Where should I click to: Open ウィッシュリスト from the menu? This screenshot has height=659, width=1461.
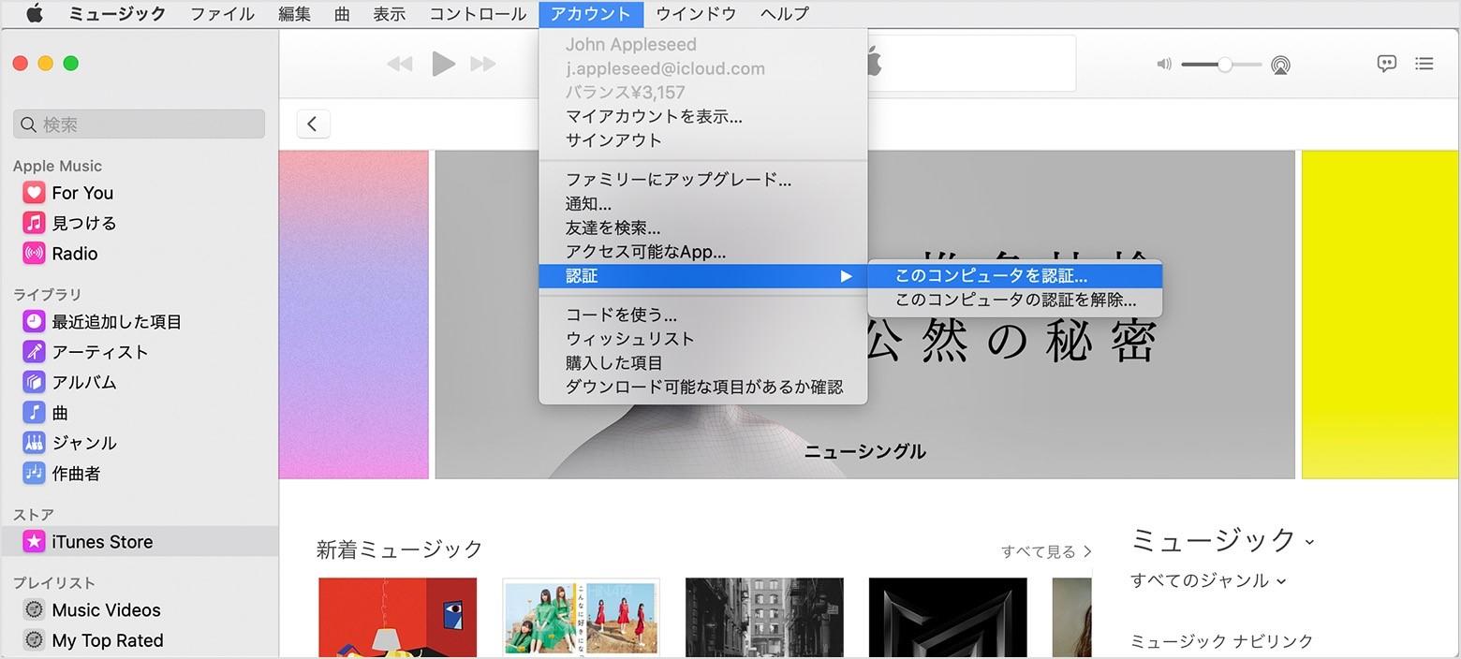click(x=703, y=339)
